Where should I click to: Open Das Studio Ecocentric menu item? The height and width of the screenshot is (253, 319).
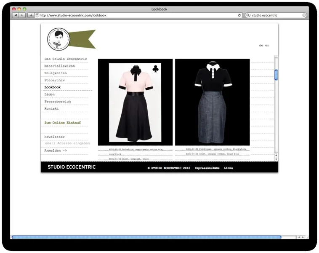(66, 59)
